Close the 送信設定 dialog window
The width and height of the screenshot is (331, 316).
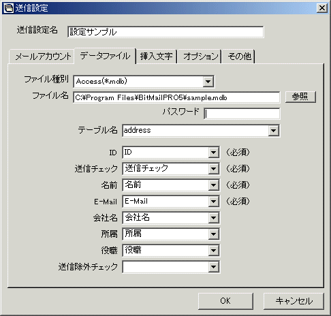click(322, 8)
